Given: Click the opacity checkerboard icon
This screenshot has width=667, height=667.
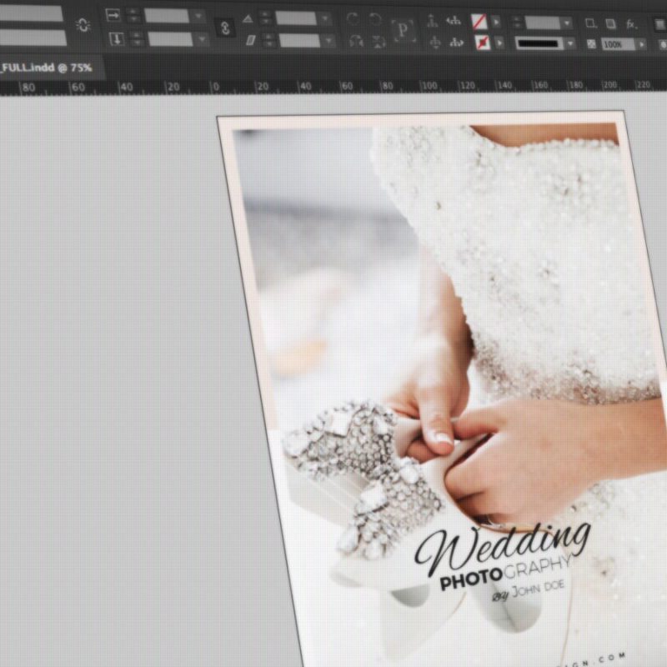Looking at the screenshot, I should [x=591, y=44].
